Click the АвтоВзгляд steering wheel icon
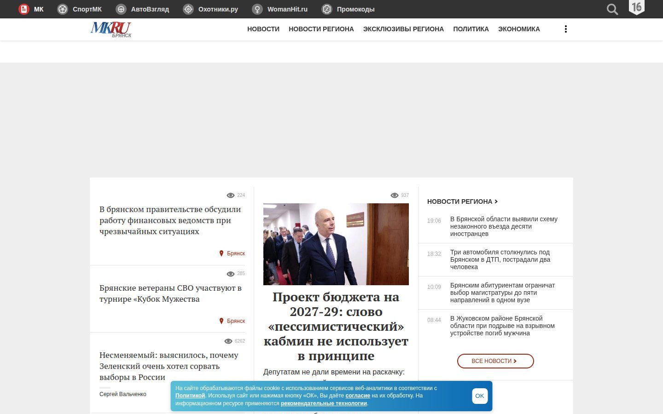663x414 pixels. tap(121, 9)
